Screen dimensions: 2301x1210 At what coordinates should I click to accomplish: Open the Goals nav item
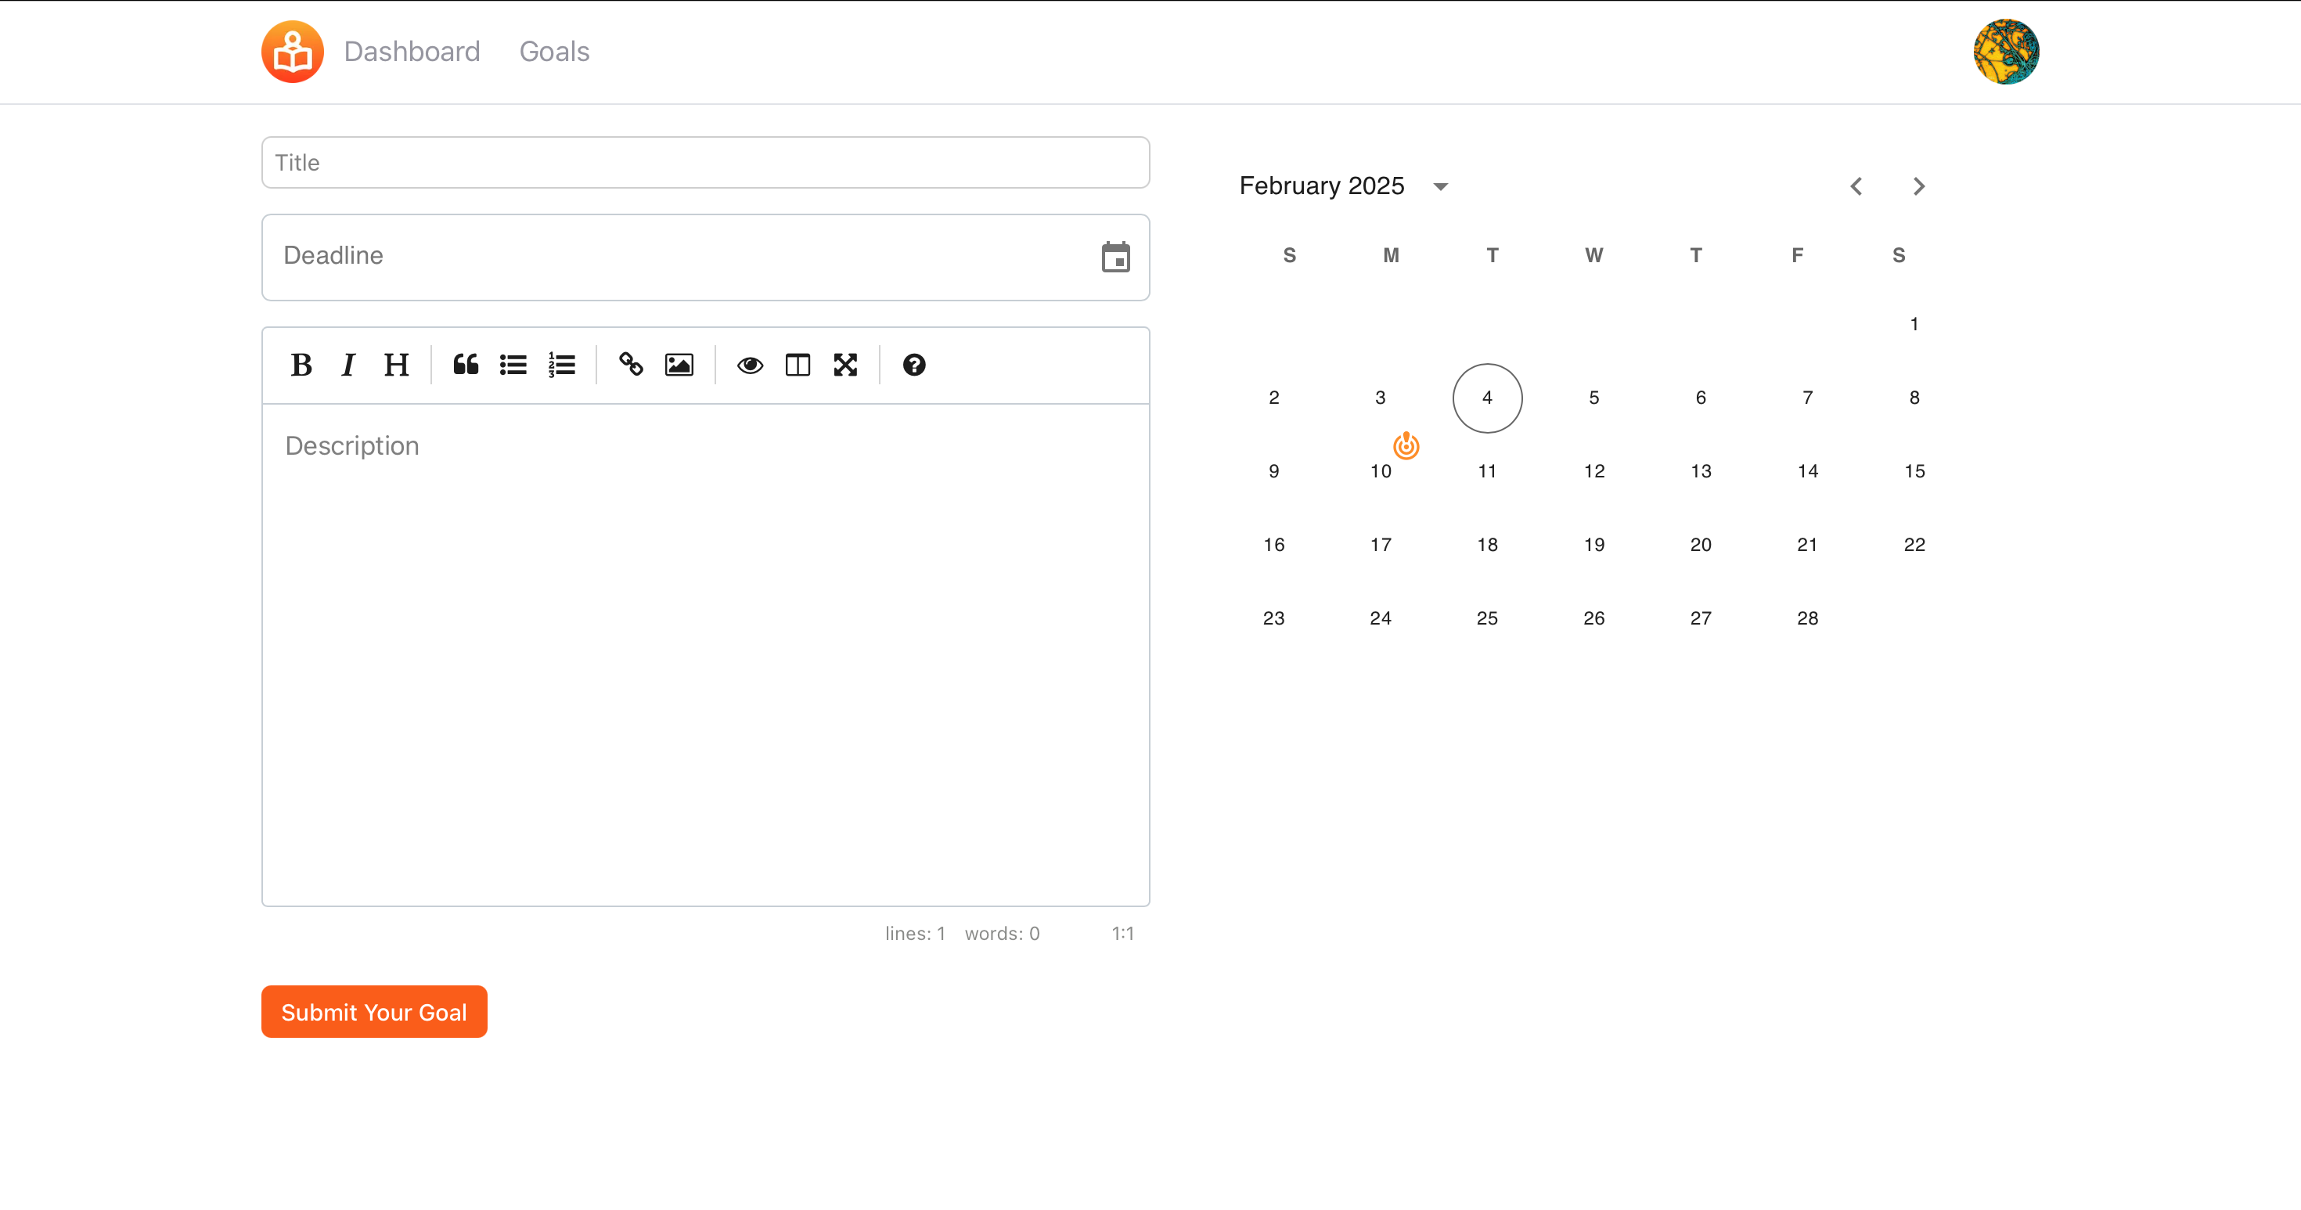(554, 52)
